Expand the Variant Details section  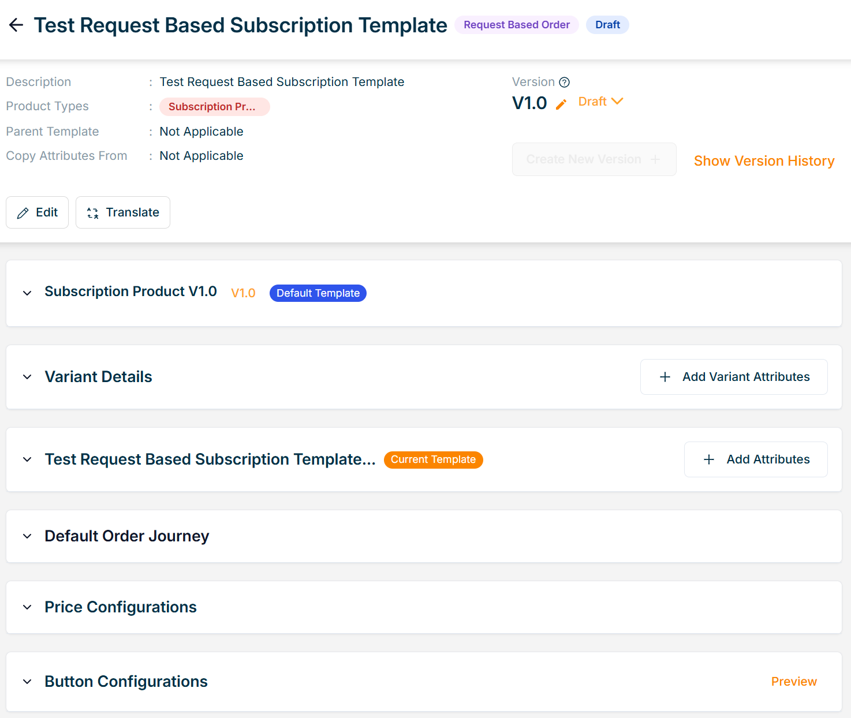[27, 377]
